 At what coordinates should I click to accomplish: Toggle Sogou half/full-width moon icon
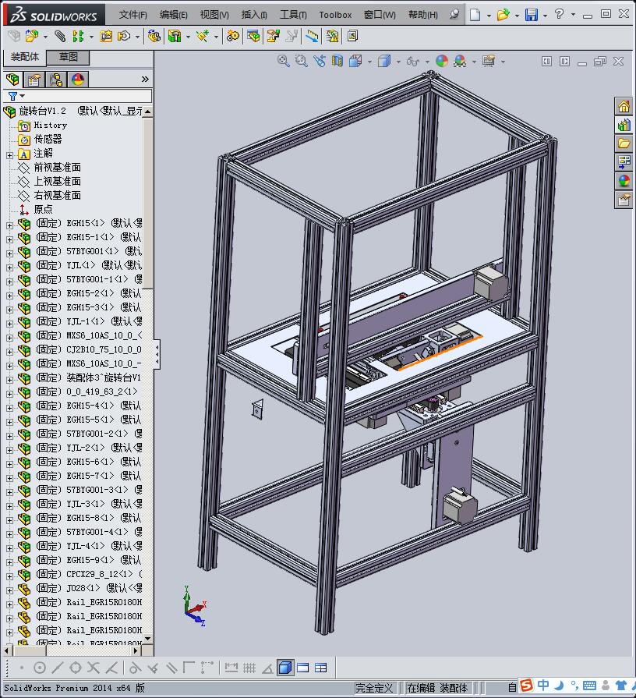coord(559,685)
